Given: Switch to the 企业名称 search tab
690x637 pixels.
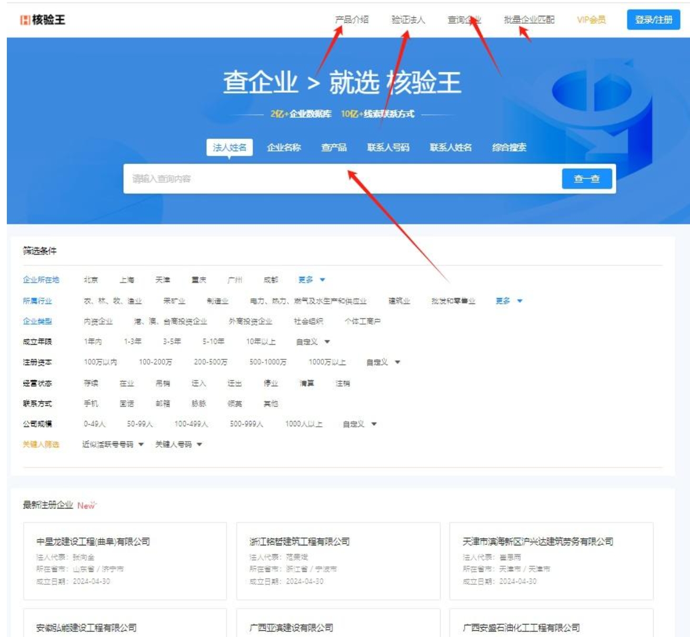Looking at the screenshot, I should coord(284,148).
